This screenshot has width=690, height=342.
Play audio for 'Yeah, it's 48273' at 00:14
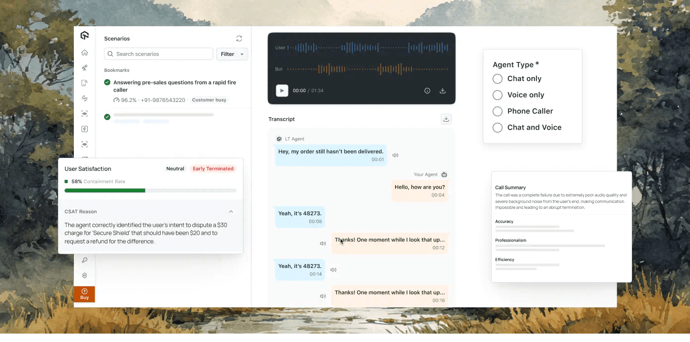[333, 270]
